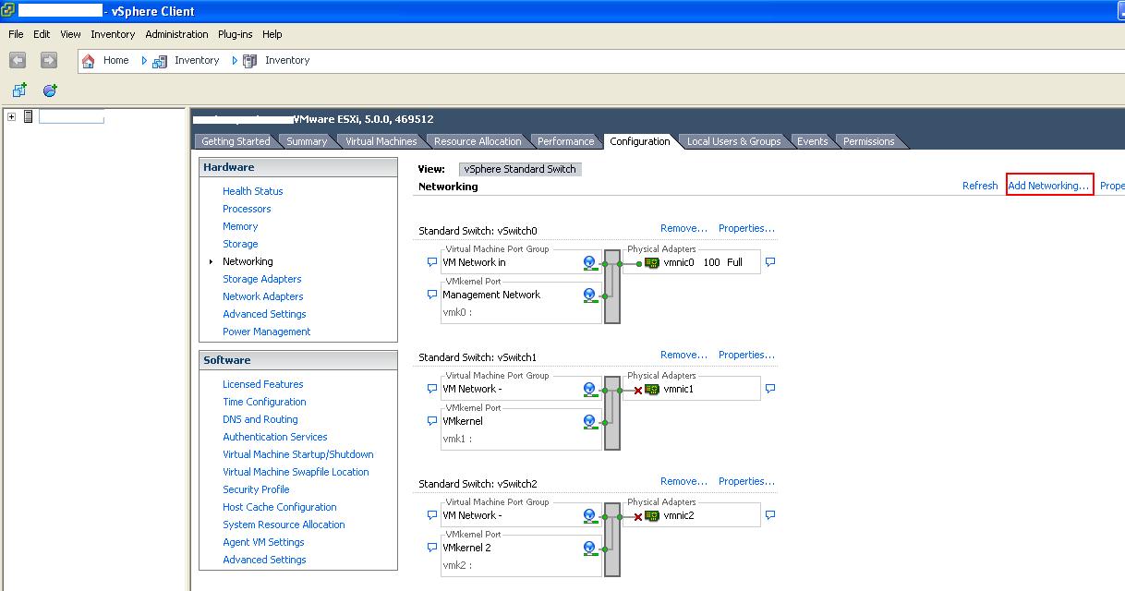Click the Add Networking link
Image resolution: width=1125 pixels, height=591 pixels.
tap(1049, 185)
